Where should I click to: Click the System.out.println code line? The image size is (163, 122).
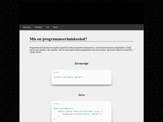point(82,114)
